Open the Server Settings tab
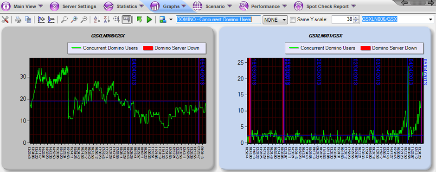This screenshot has height=172, width=436. click(x=79, y=6)
